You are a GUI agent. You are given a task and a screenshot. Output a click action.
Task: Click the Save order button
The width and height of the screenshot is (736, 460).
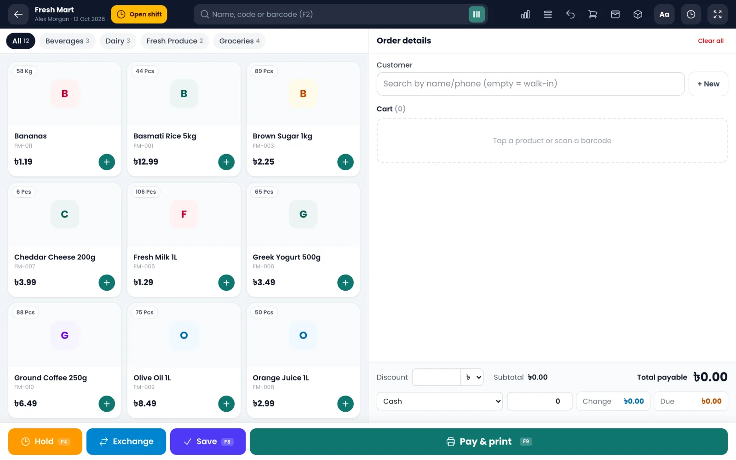tap(208, 442)
